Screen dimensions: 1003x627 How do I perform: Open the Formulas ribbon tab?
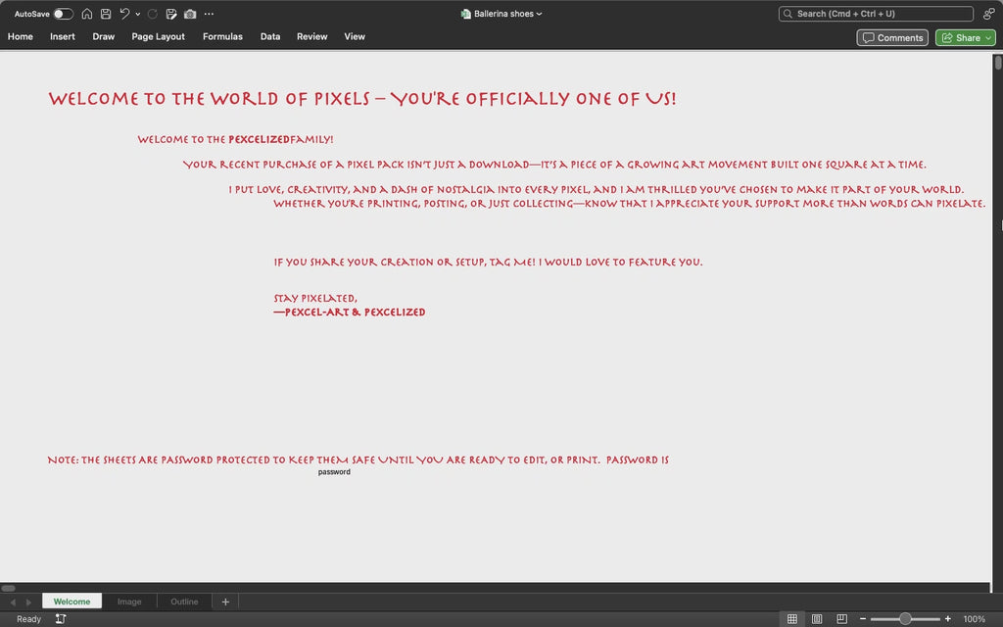[x=222, y=36]
